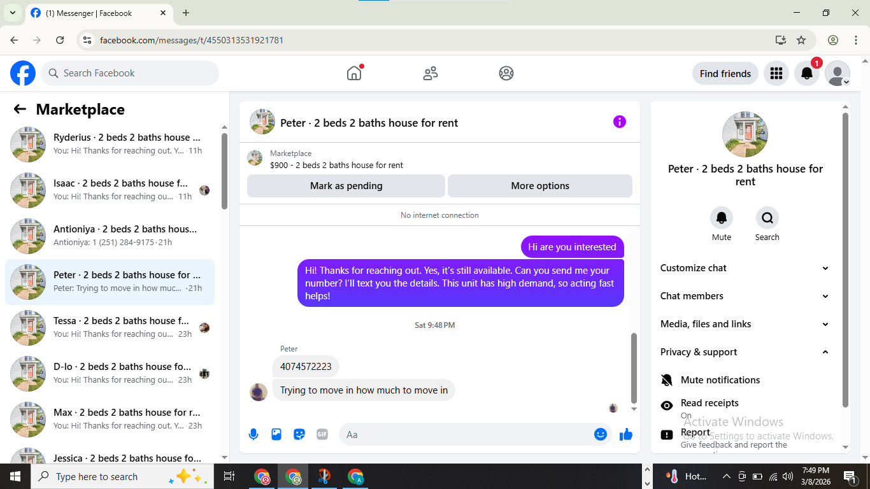Click the Search conversation magnifier icon
Viewport: 870px width, 489px height.
pyautogui.click(x=767, y=218)
